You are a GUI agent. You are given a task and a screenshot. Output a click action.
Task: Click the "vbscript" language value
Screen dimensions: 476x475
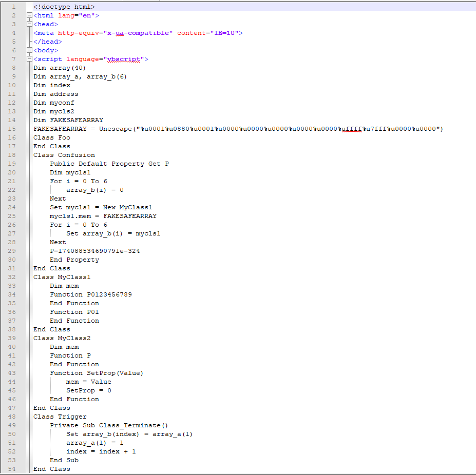124,59
